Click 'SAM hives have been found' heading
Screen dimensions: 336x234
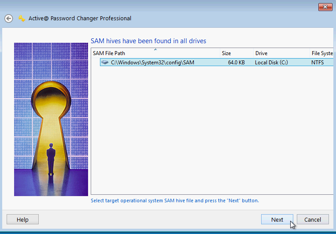coord(148,41)
